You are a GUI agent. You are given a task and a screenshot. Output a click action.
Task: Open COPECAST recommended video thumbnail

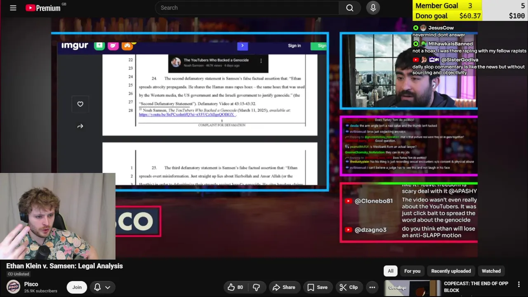(x=412, y=288)
